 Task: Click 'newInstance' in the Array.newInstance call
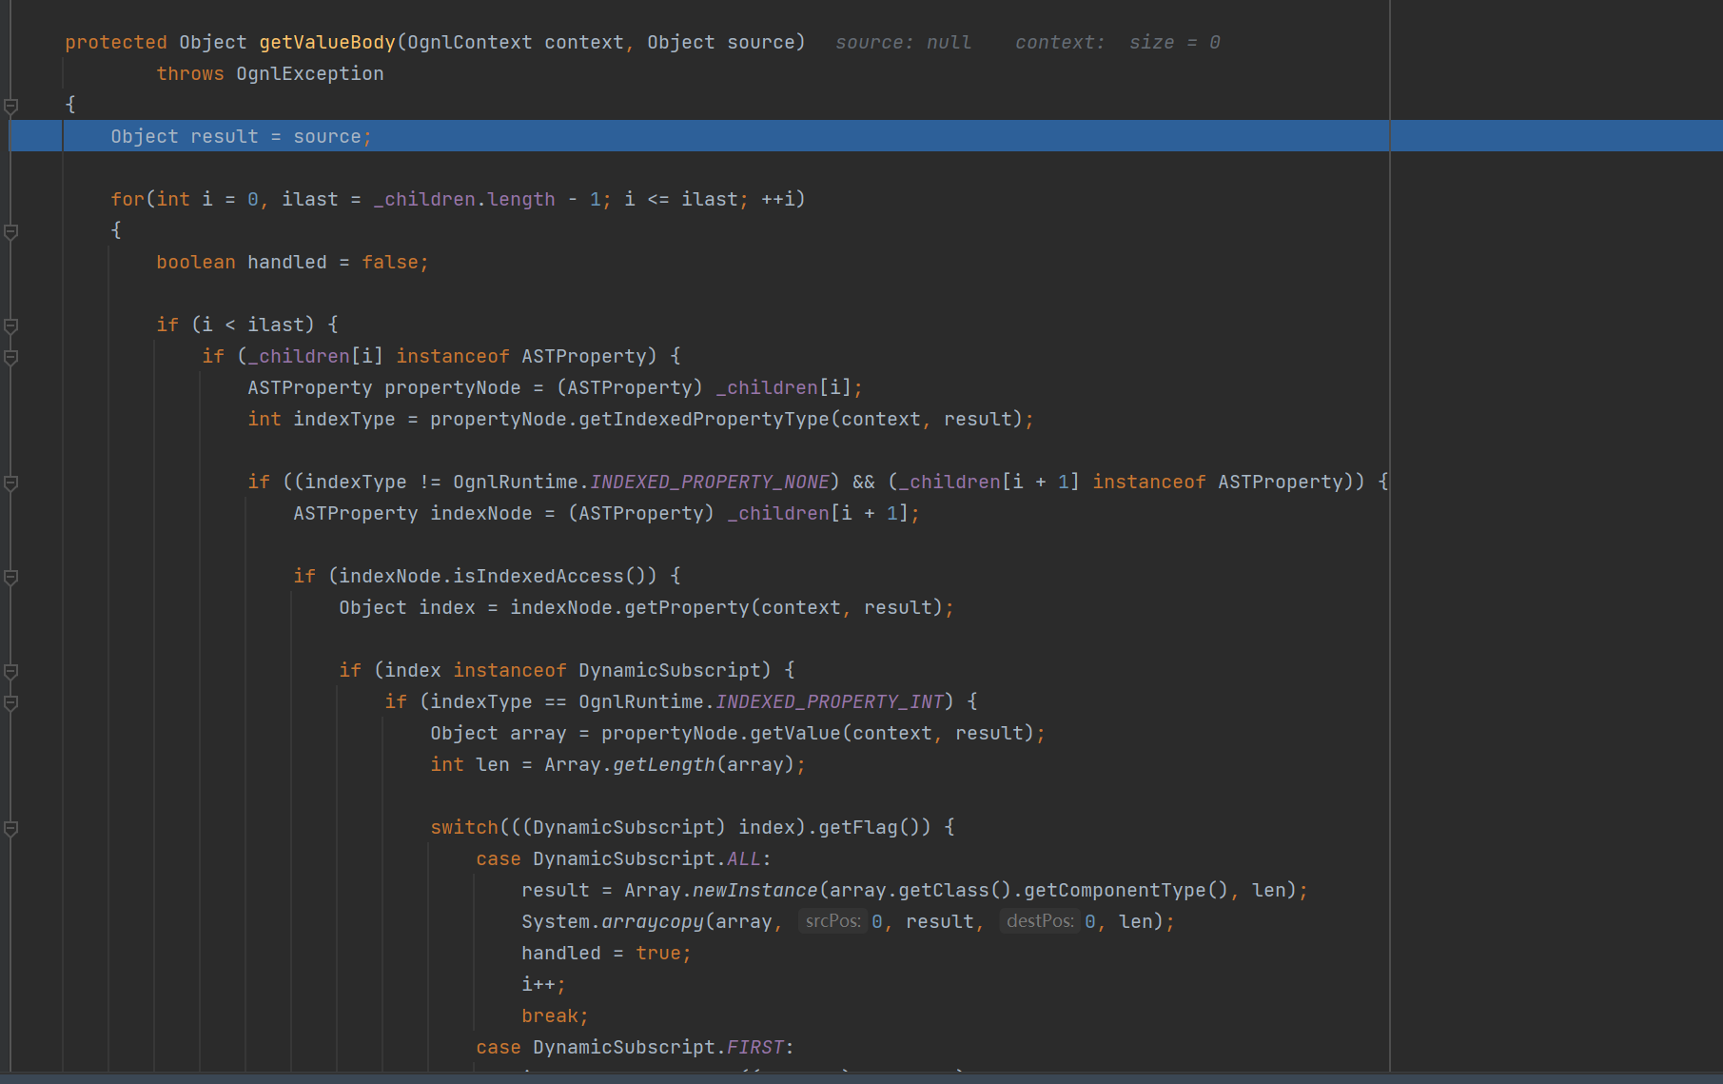[755, 890]
